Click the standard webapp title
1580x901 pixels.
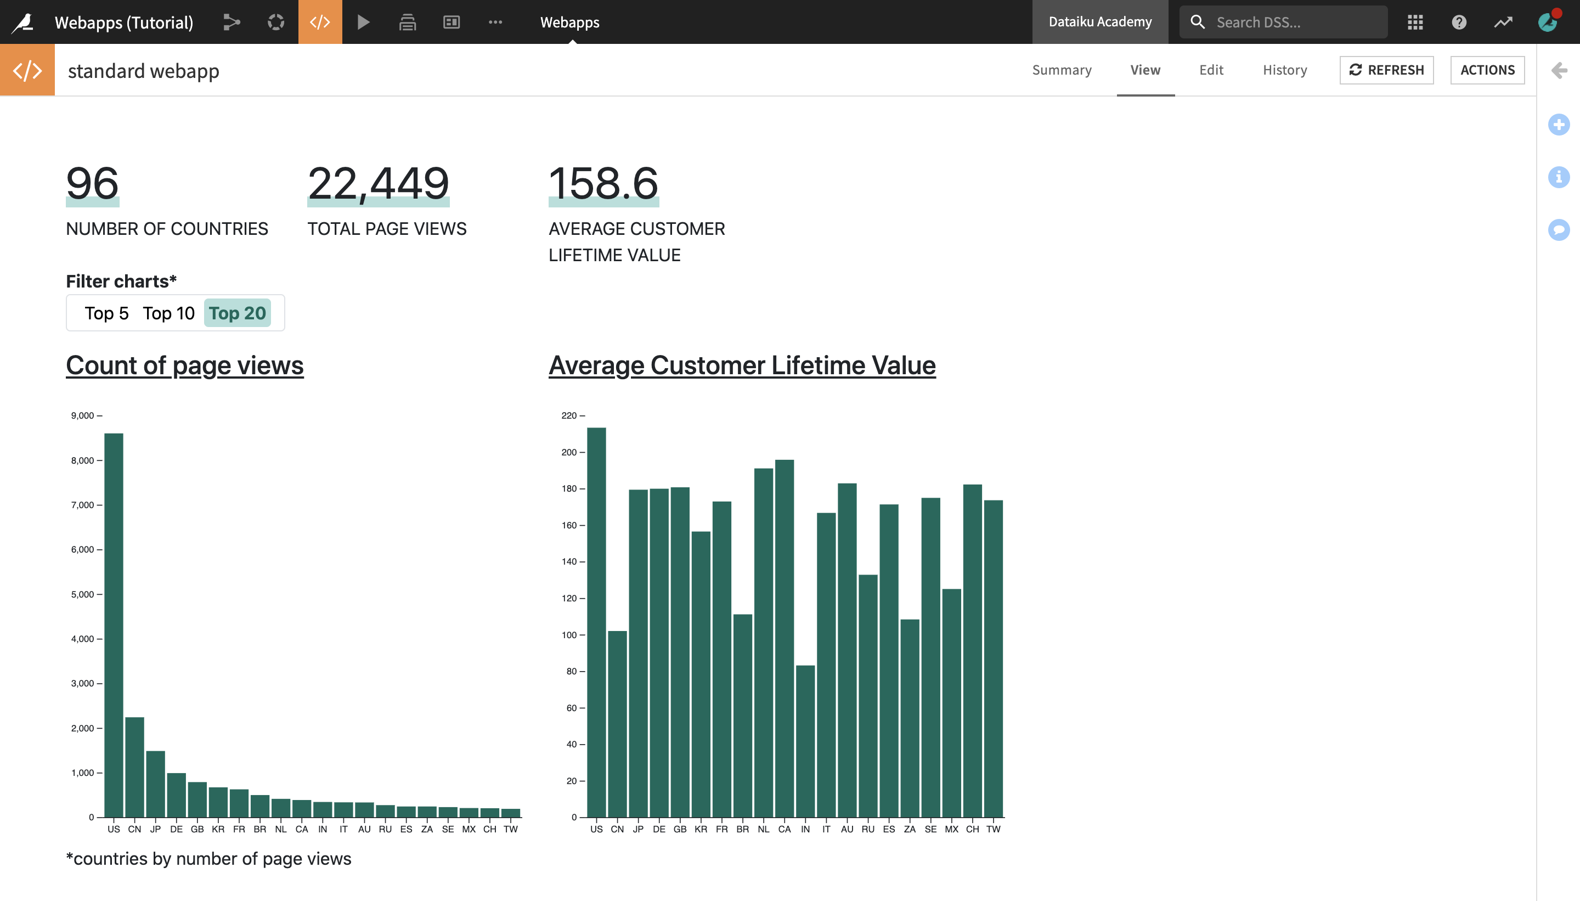[144, 71]
